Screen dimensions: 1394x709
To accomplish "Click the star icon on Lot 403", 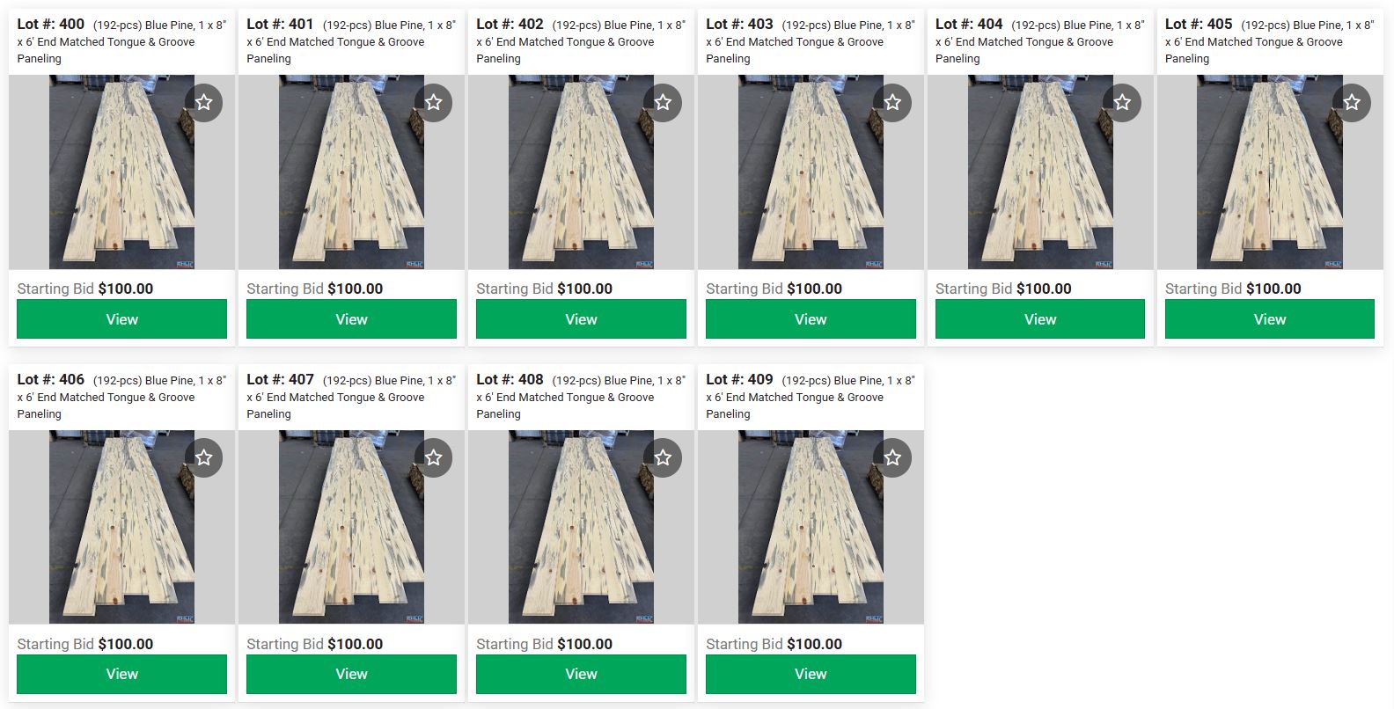I will (x=892, y=103).
